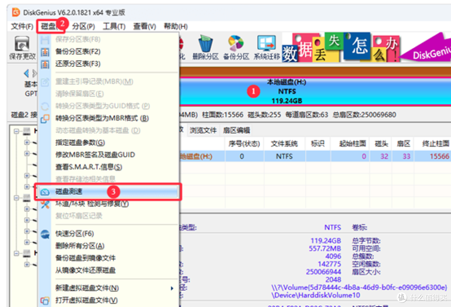
Task: Click the 磁头 column header
Action: (381, 144)
